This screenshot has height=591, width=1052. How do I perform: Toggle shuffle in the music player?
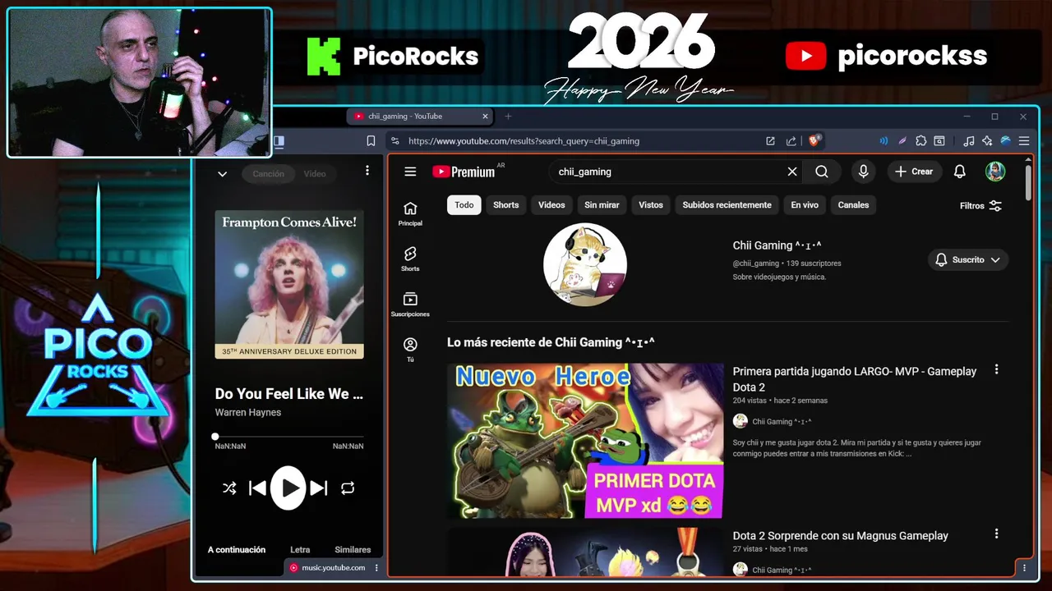(229, 488)
